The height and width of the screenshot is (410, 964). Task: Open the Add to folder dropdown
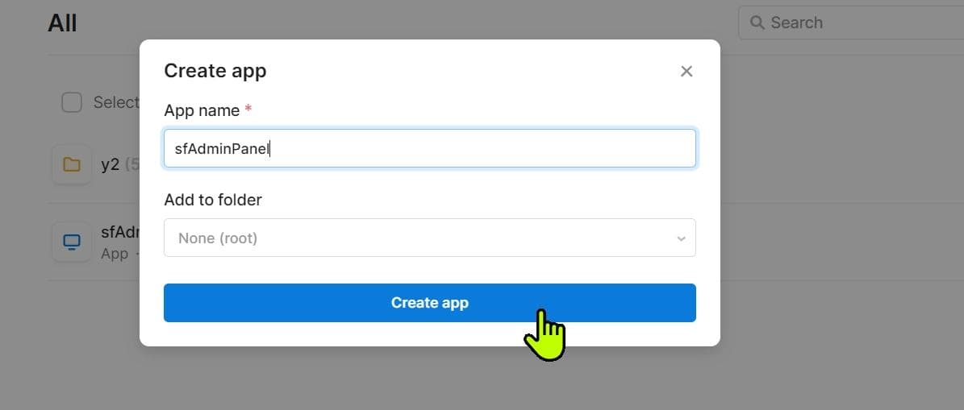click(430, 238)
